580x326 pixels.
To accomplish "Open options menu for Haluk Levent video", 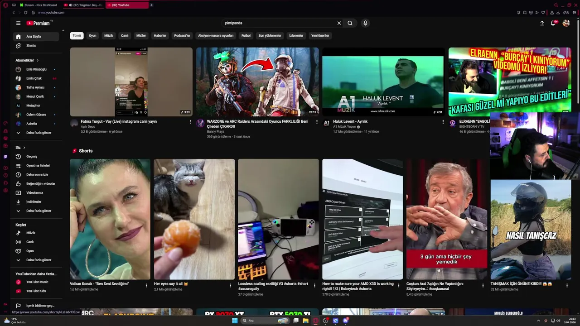I will tap(443, 122).
